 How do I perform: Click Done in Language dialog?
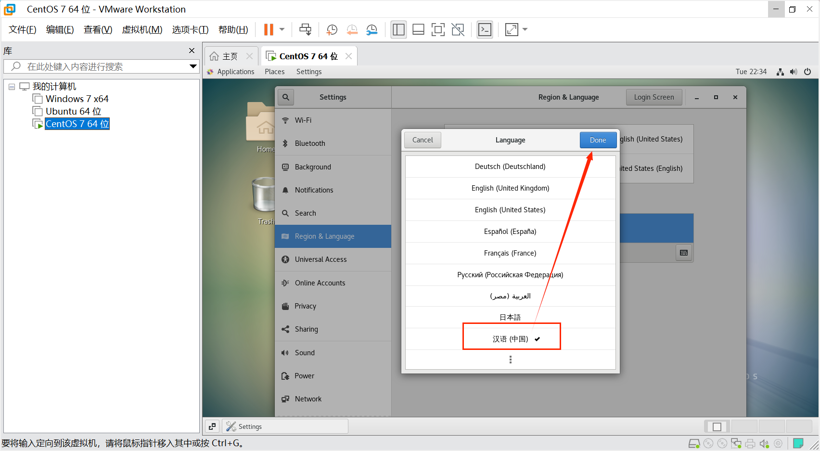598,140
